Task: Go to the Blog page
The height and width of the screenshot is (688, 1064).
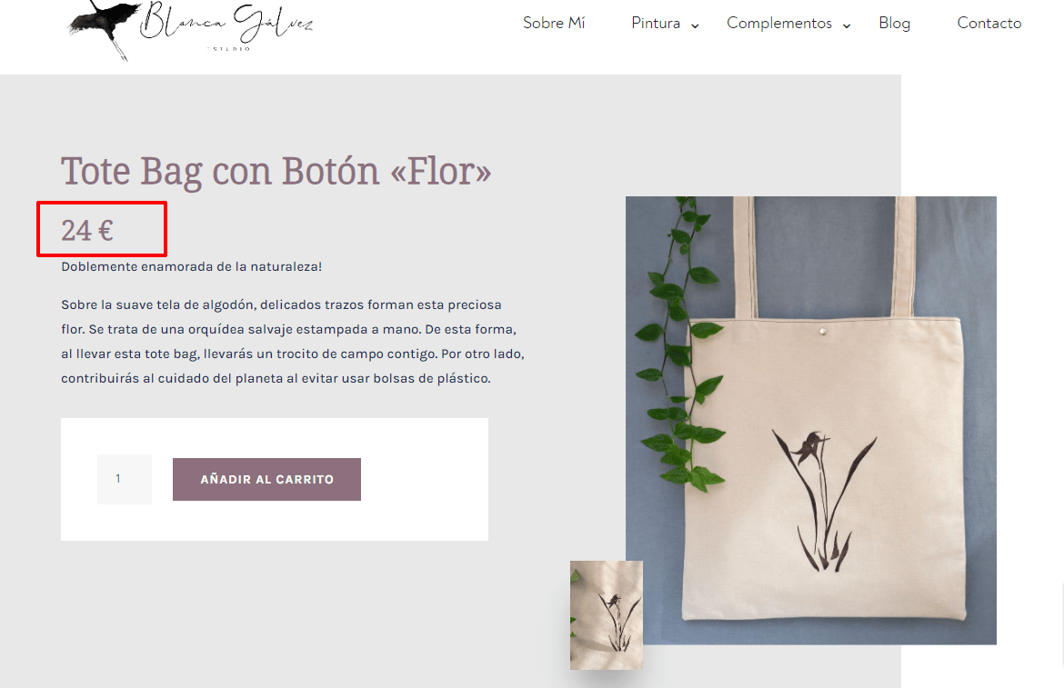Action: point(894,23)
